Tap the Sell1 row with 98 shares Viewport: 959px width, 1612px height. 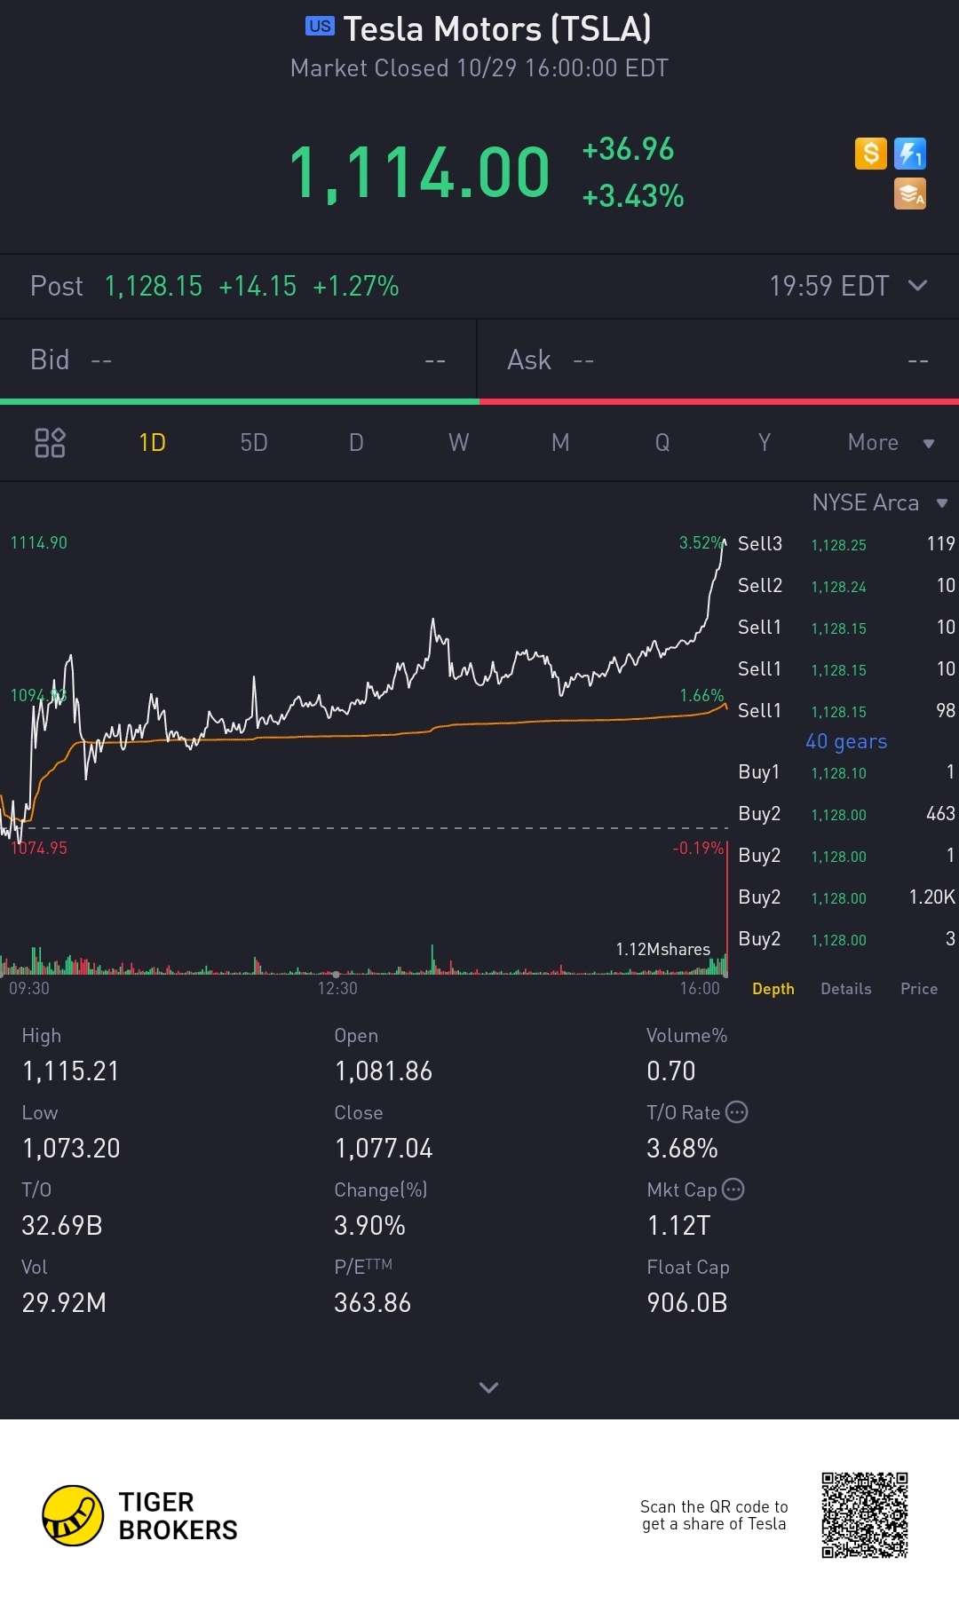[x=846, y=711]
